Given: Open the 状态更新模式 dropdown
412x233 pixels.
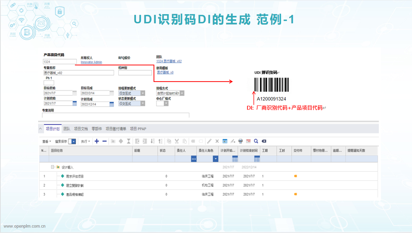Looking at the screenshot, I should [x=143, y=104].
